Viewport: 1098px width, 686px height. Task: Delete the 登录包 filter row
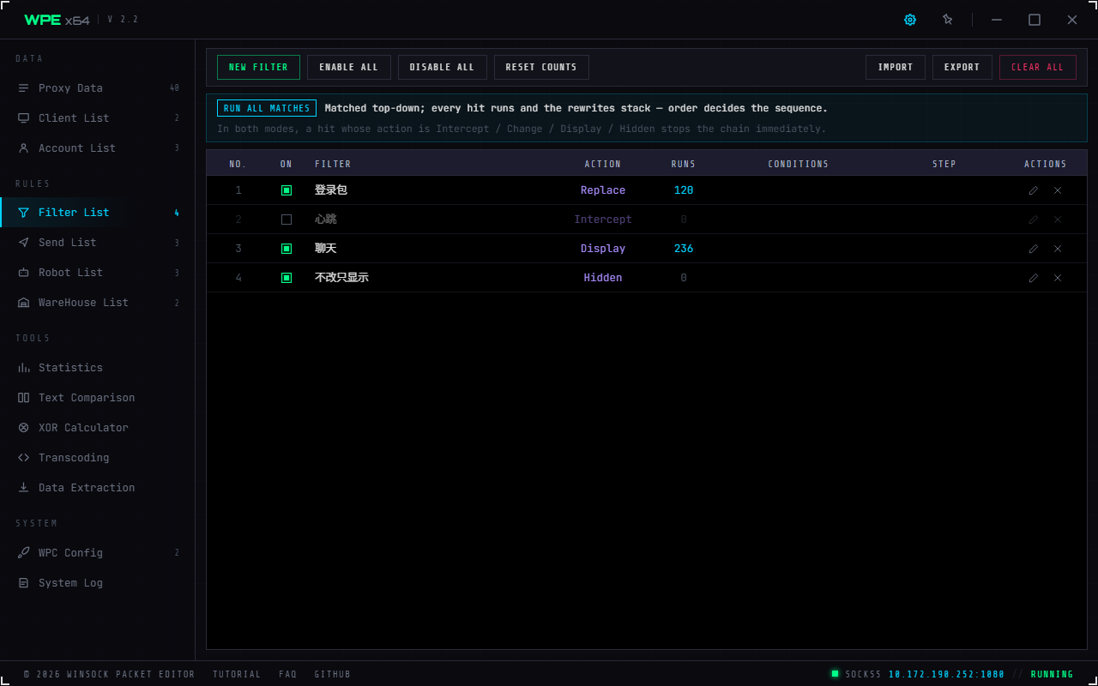(x=1058, y=190)
